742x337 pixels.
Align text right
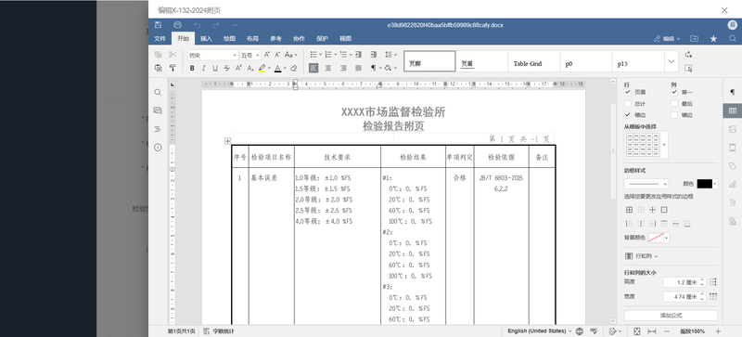coord(343,69)
